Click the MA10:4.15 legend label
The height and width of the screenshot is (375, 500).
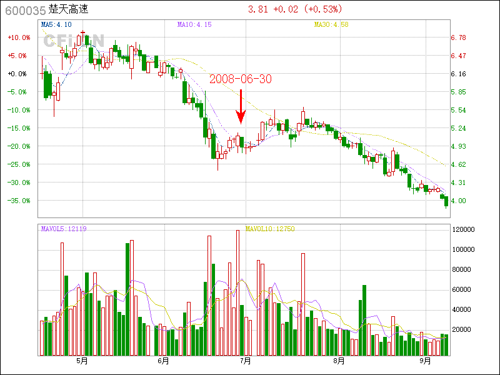[x=194, y=24]
